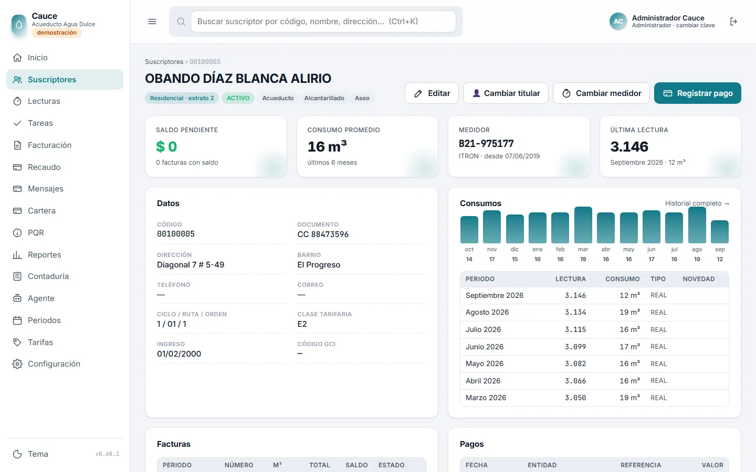Click the Cauce water drop logo
Viewport: 756px width, 472px height.
19,24
